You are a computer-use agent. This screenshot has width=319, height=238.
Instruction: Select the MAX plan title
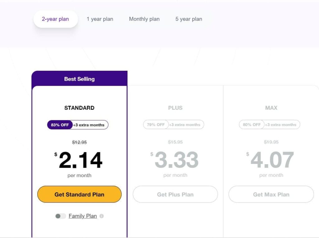271,108
